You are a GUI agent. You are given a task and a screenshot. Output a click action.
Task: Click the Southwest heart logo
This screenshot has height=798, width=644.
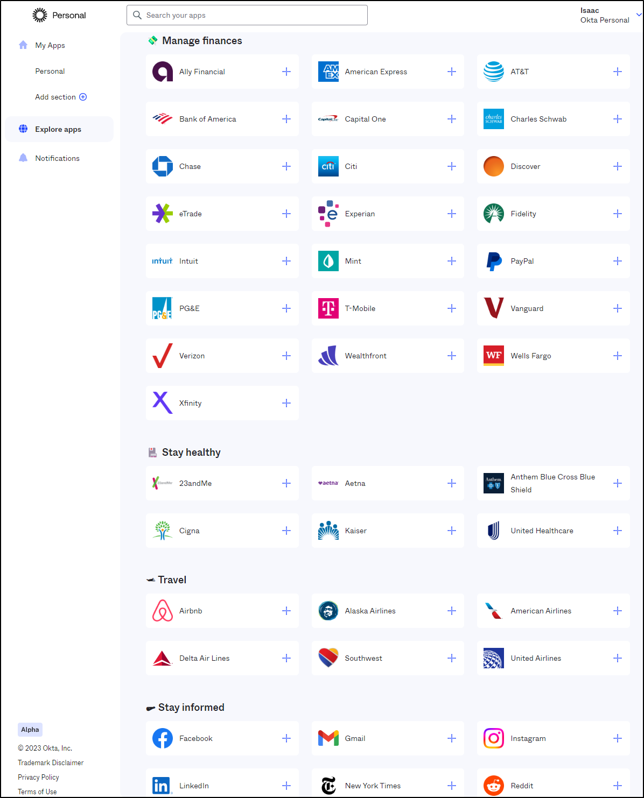(x=328, y=658)
